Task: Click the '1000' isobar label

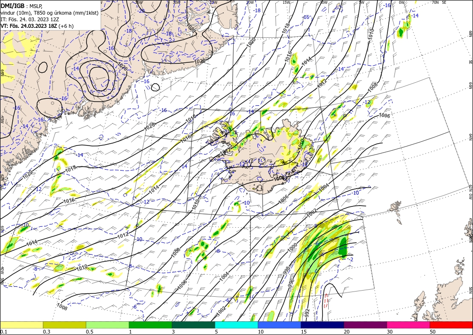Action: coord(292,247)
